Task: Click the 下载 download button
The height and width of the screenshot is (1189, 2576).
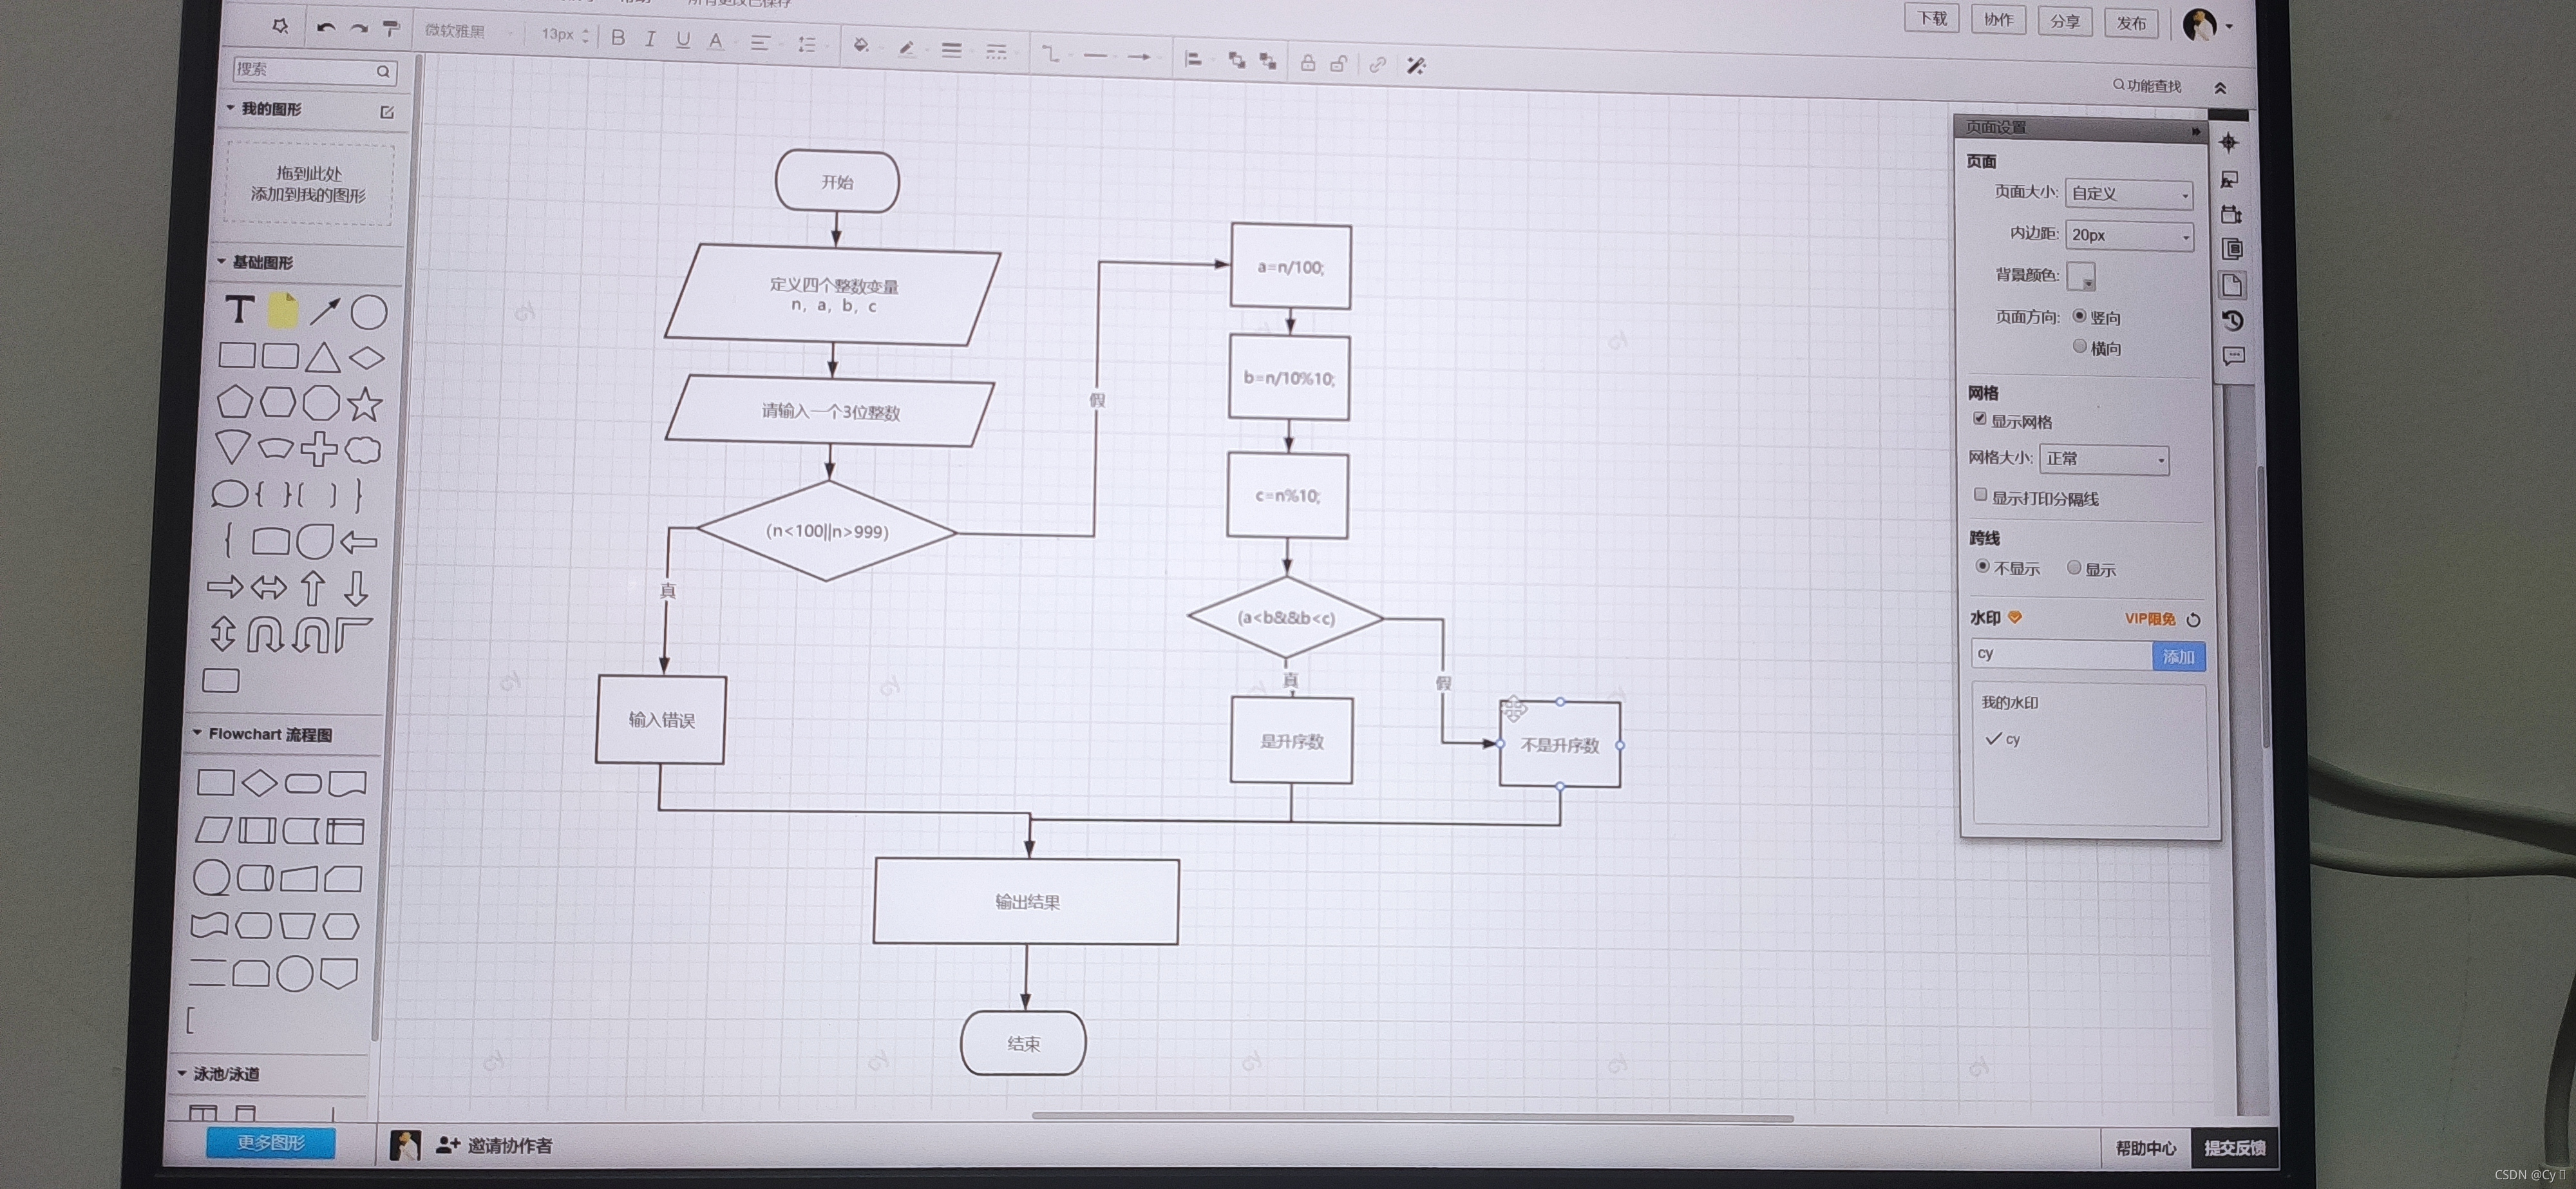Action: 1932,18
